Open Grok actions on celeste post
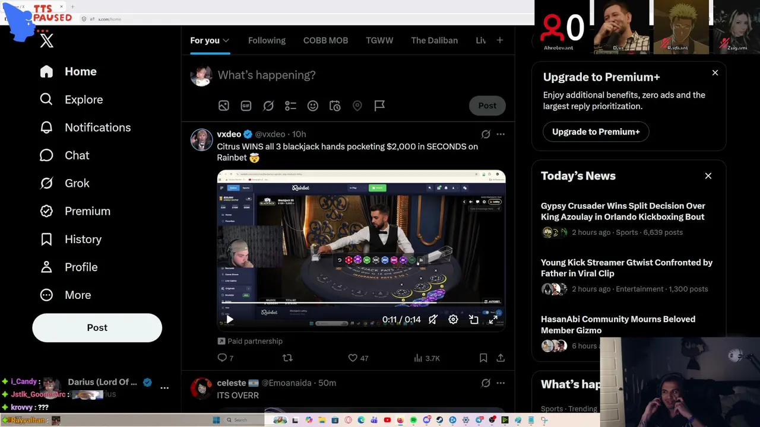 486,383
